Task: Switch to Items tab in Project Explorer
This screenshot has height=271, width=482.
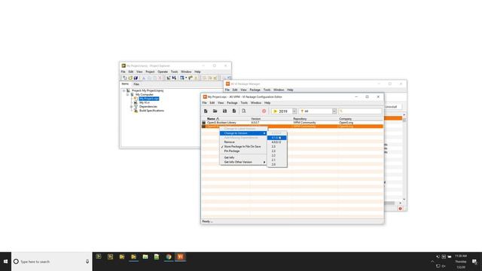Action: pos(125,84)
